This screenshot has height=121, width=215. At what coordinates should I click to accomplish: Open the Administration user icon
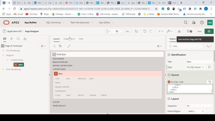194,23
